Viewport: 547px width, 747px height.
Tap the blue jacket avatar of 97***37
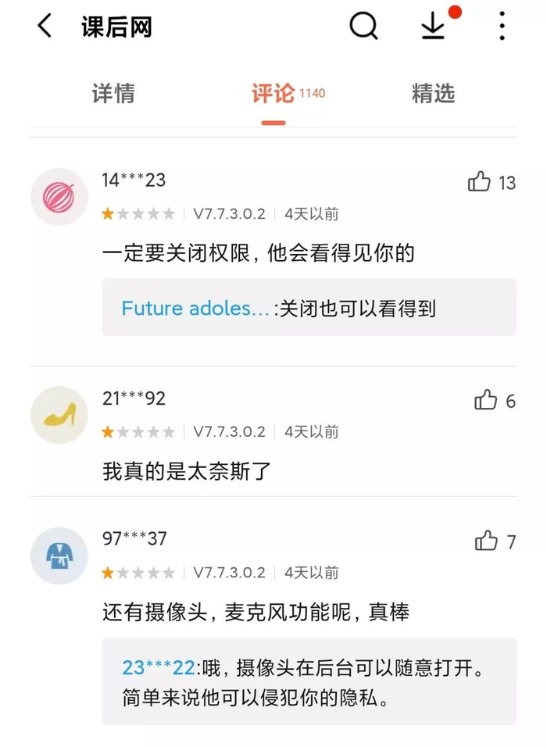coord(59,555)
